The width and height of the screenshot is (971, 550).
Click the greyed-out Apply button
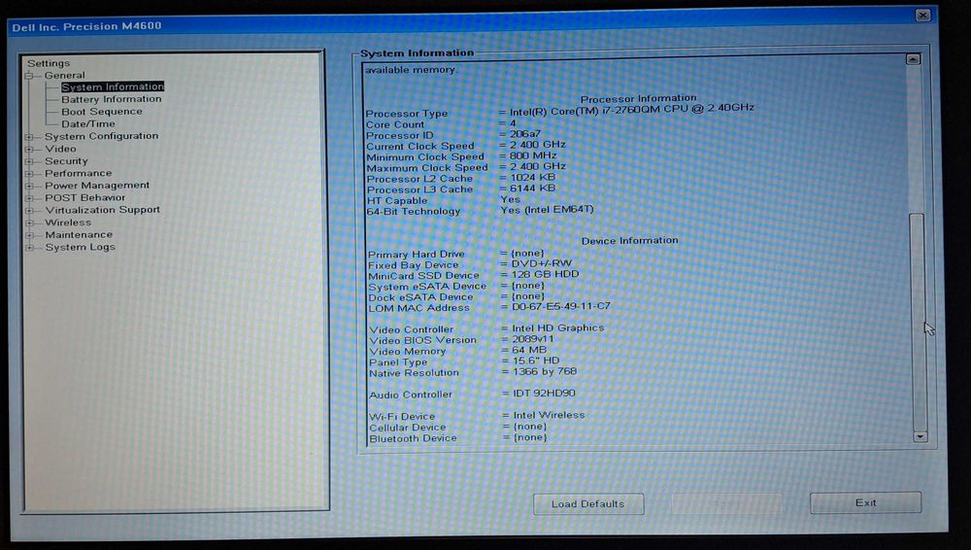point(727,503)
